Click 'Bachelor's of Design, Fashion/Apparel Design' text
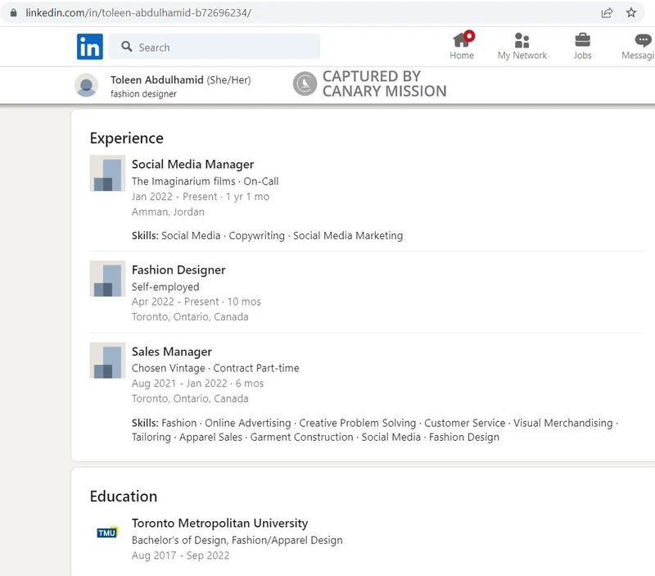 point(237,541)
